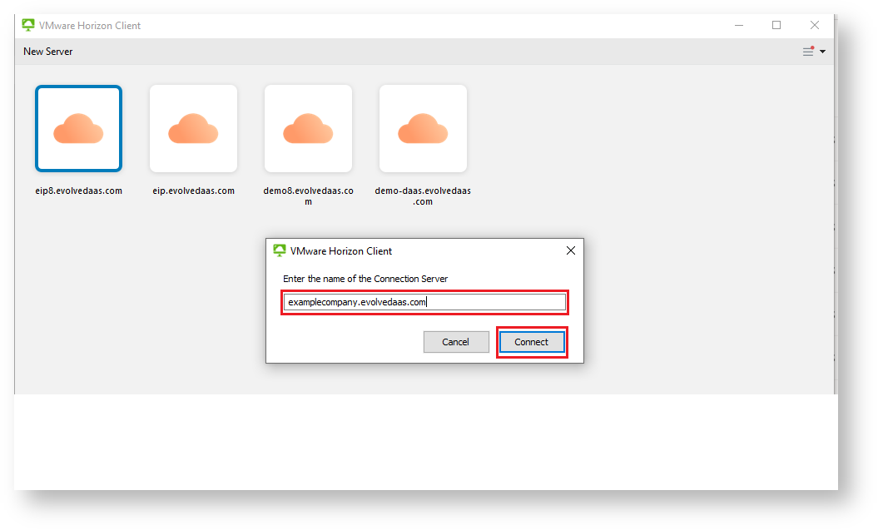Click the eip8.evolvedaas.com text label
878x530 pixels.
[x=78, y=191]
